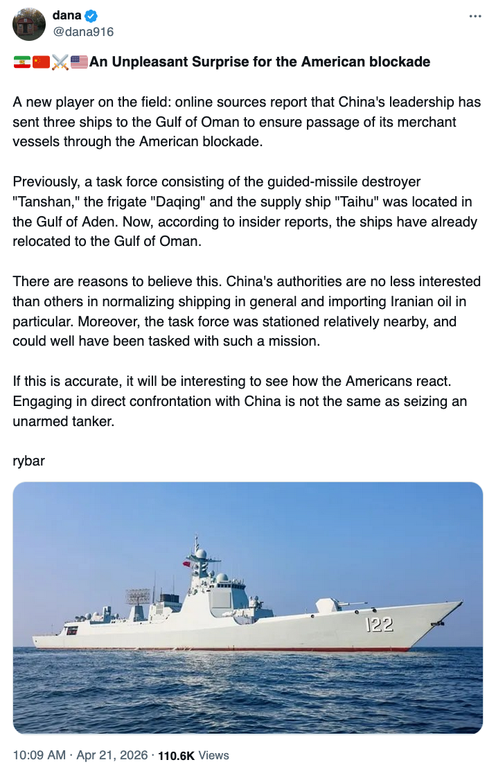
Task: Click the Iran flag emoji in headline
Action: pos(21,62)
